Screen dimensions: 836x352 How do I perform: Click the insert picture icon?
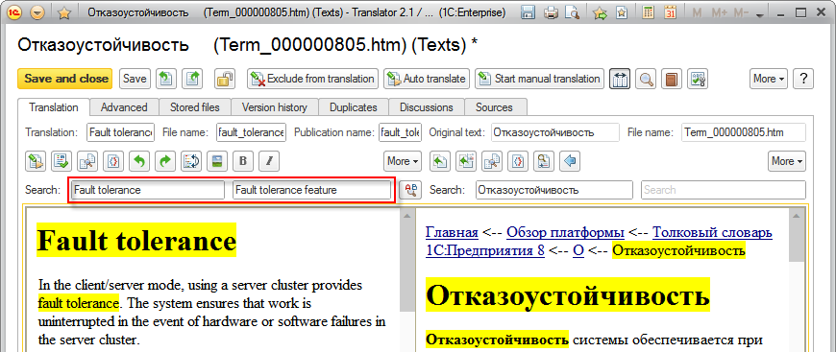(x=217, y=161)
